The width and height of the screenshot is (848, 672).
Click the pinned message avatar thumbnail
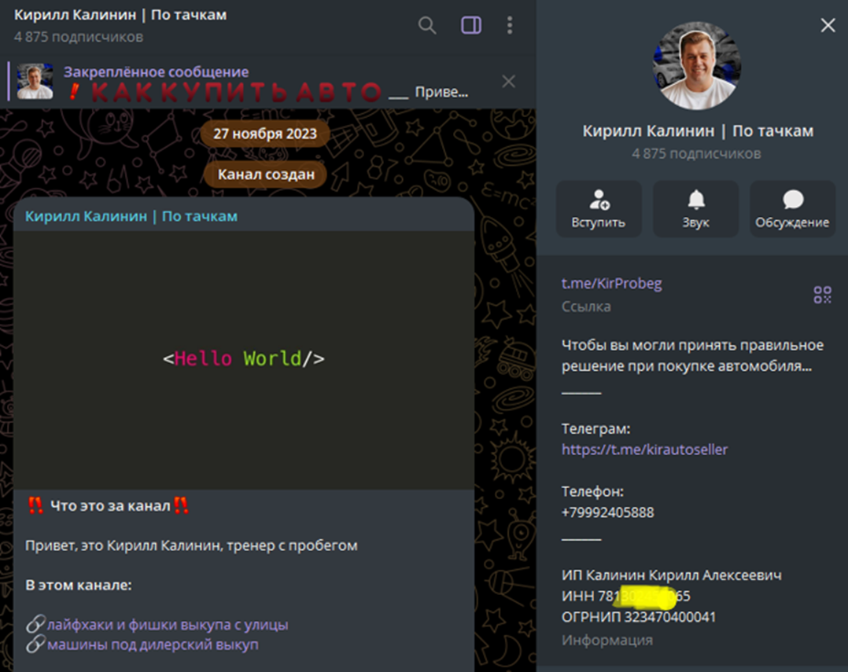point(35,82)
